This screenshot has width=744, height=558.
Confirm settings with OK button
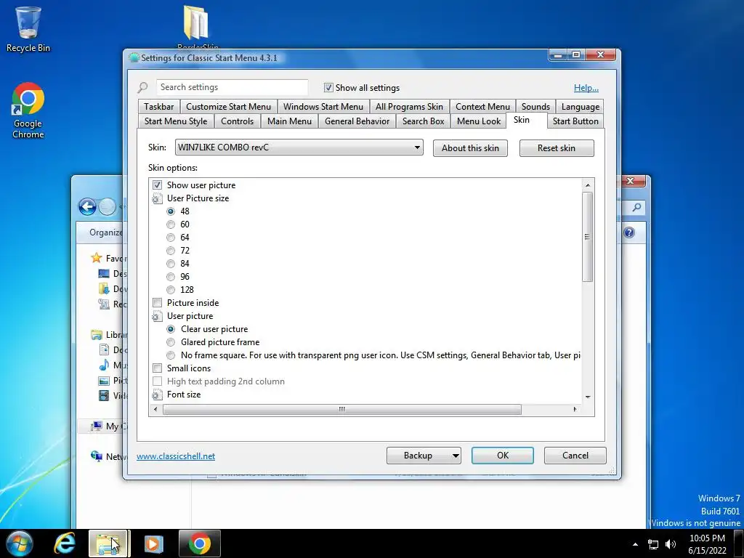[x=503, y=456]
